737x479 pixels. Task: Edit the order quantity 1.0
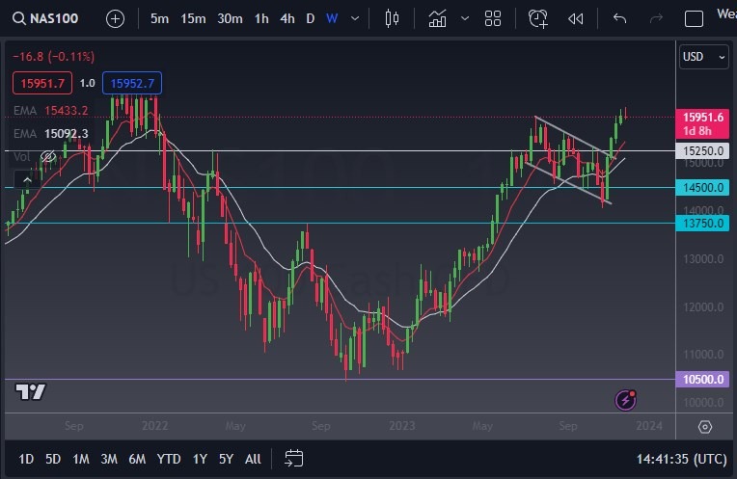click(x=88, y=83)
